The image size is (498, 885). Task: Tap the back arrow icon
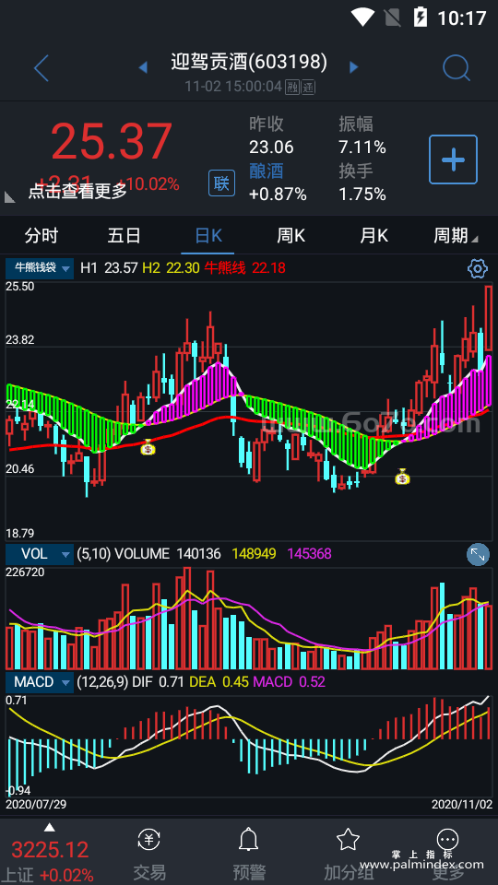tap(41, 67)
